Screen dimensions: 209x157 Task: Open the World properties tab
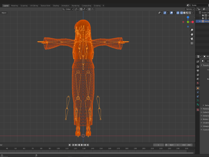198,83
